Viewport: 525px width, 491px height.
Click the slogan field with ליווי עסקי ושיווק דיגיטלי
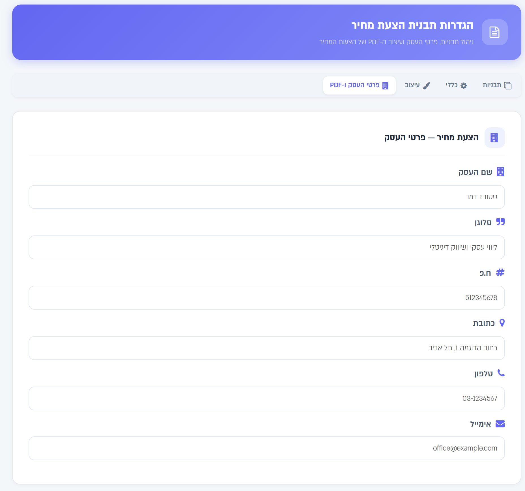click(x=266, y=247)
